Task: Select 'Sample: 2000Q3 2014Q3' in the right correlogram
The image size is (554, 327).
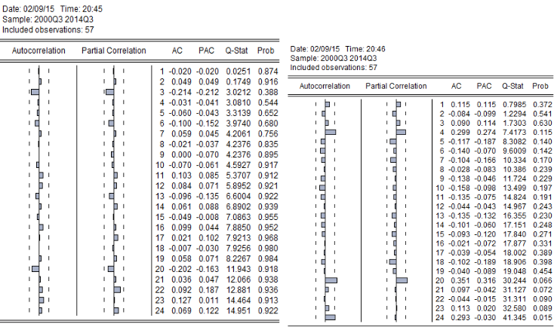Action: (334, 58)
